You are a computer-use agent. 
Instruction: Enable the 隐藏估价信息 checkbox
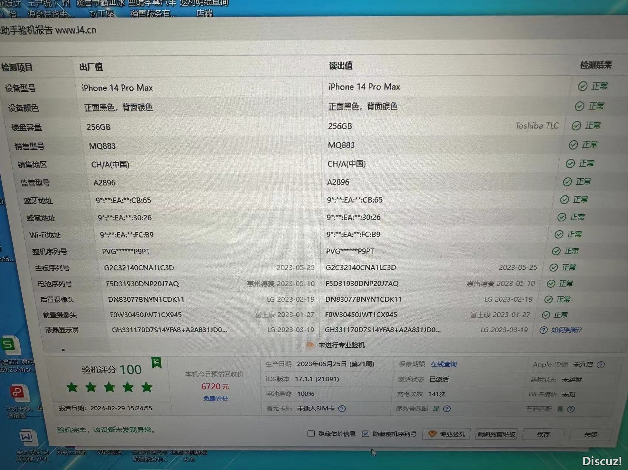pos(311,434)
